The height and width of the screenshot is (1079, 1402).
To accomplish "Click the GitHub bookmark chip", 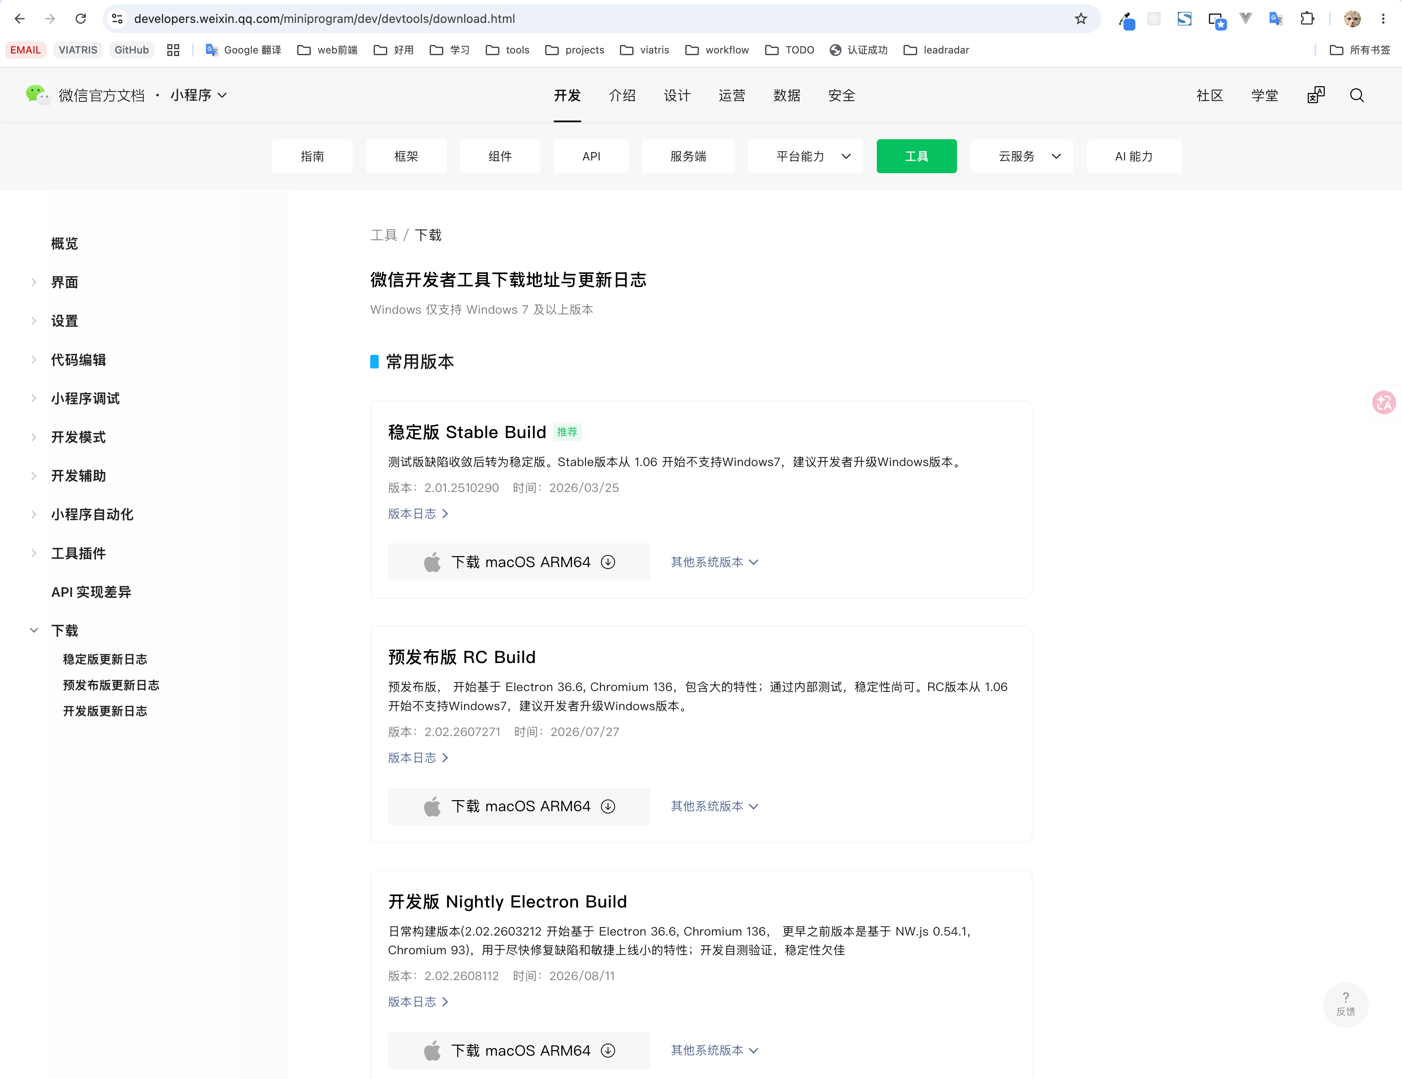I will point(132,50).
